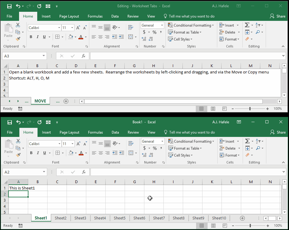Screen dimensions: 289x230
Task: Increase font size in Book1 window
Action: click(x=78, y=144)
